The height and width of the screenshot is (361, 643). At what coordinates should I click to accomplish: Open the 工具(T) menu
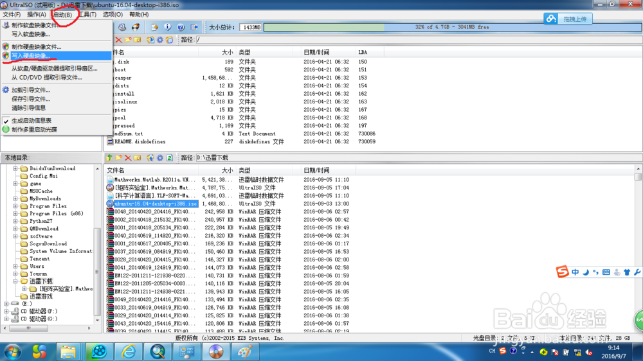click(x=87, y=14)
